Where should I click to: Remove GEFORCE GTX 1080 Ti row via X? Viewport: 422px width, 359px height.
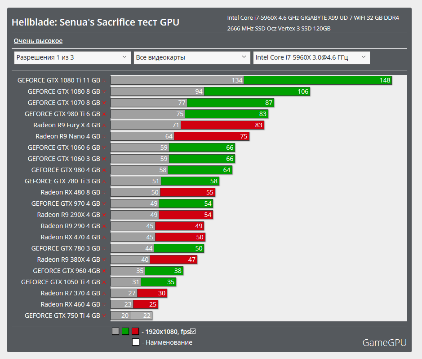[104, 81]
